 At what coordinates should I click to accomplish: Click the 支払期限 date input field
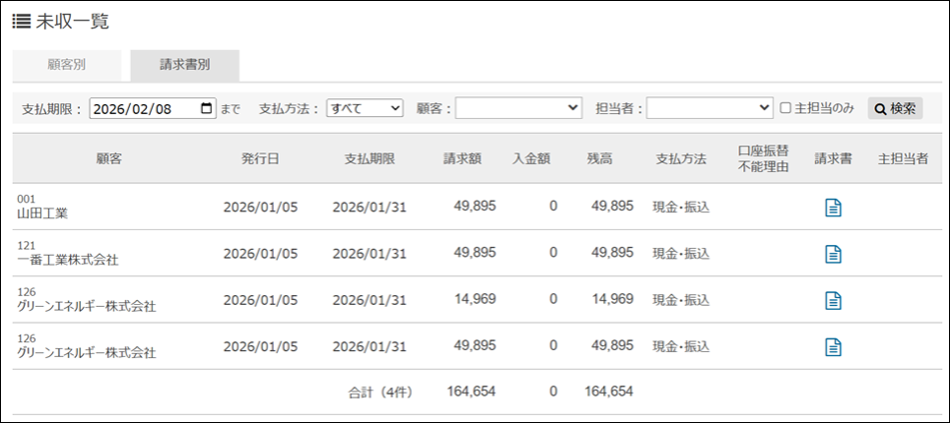(x=143, y=108)
